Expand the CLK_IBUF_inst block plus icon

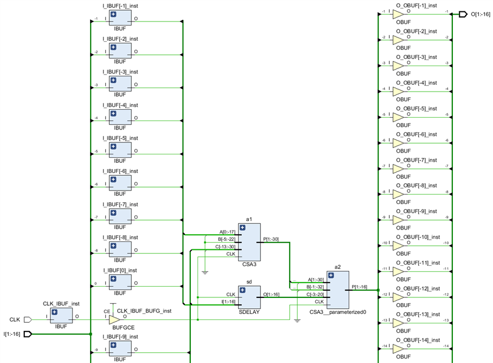tap(54, 312)
